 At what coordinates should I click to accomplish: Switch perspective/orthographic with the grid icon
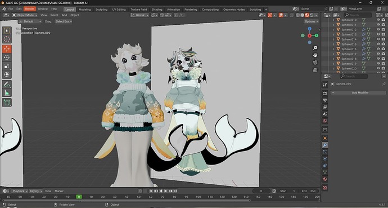click(315, 70)
